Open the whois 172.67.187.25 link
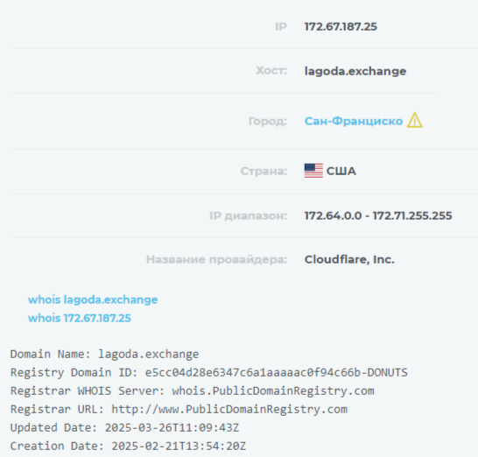Image resolution: width=478 pixels, height=457 pixels. point(80,318)
